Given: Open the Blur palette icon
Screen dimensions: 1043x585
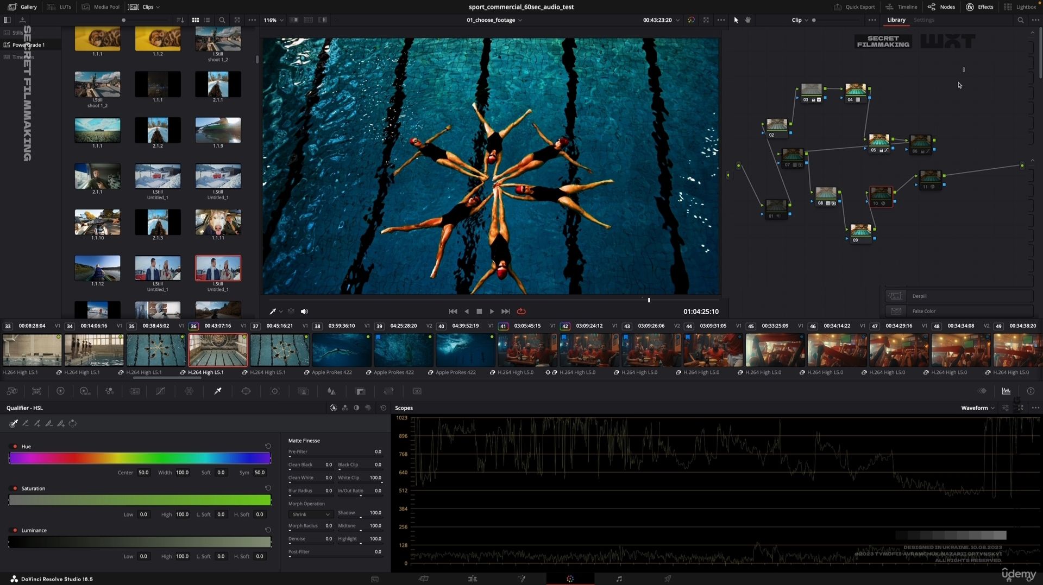Looking at the screenshot, I should 331,391.
